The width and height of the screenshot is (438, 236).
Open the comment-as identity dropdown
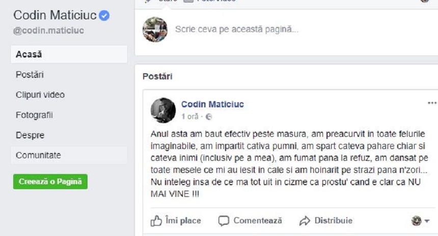tap(420, 221)
